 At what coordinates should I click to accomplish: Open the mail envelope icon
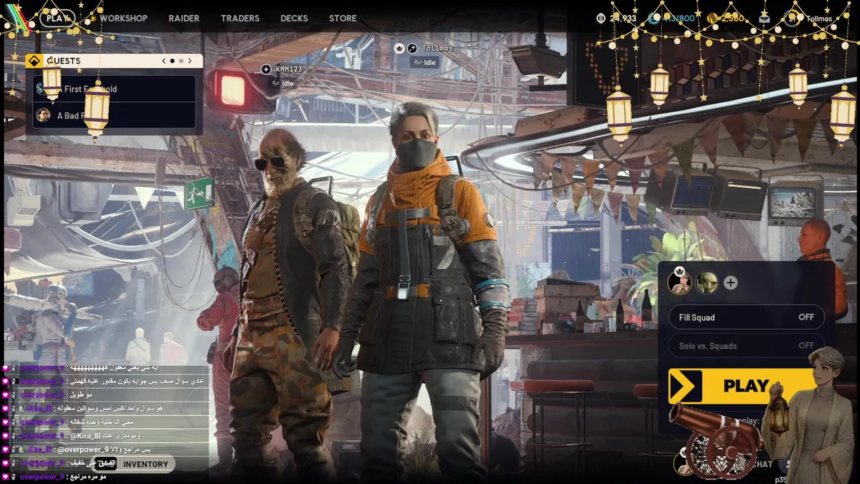tap(764, 18)
